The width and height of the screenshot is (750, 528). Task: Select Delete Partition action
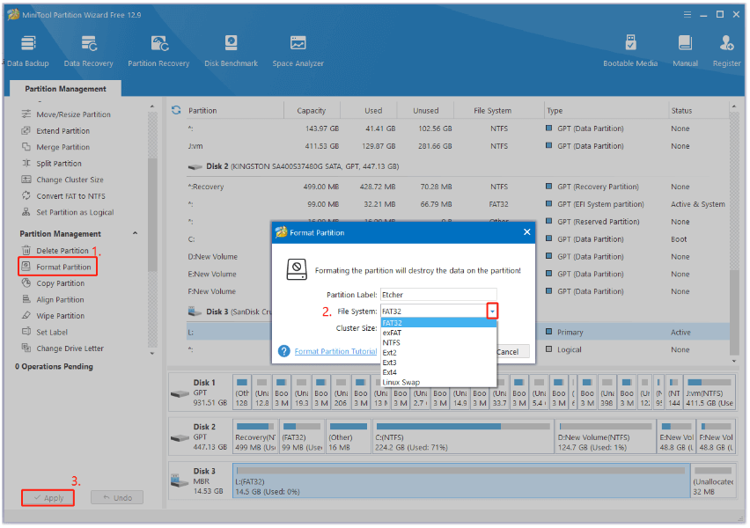click(55, 250)
